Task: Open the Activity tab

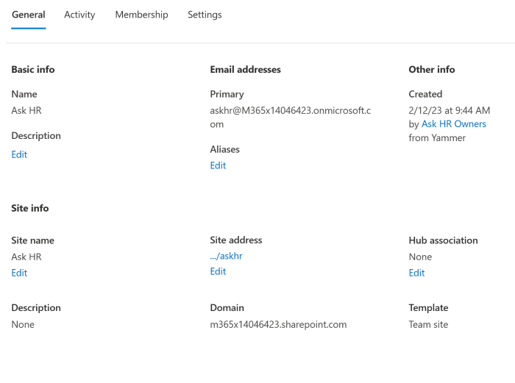Action: click(79, 15)
